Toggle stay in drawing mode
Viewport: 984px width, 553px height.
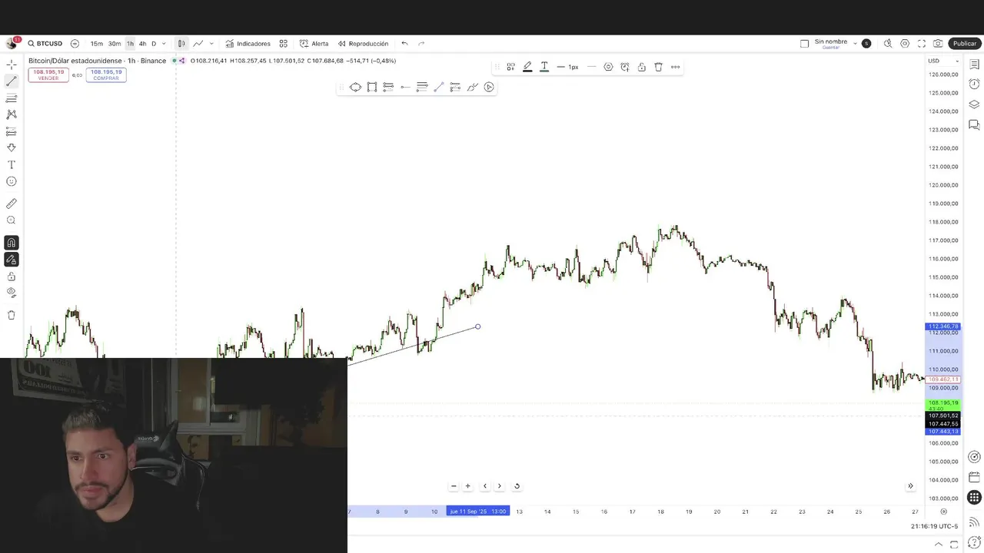tap(12, 260)
